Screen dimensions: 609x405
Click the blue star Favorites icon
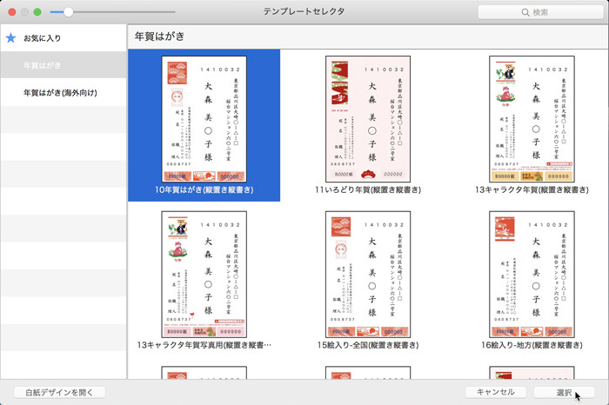pos(10,38)
